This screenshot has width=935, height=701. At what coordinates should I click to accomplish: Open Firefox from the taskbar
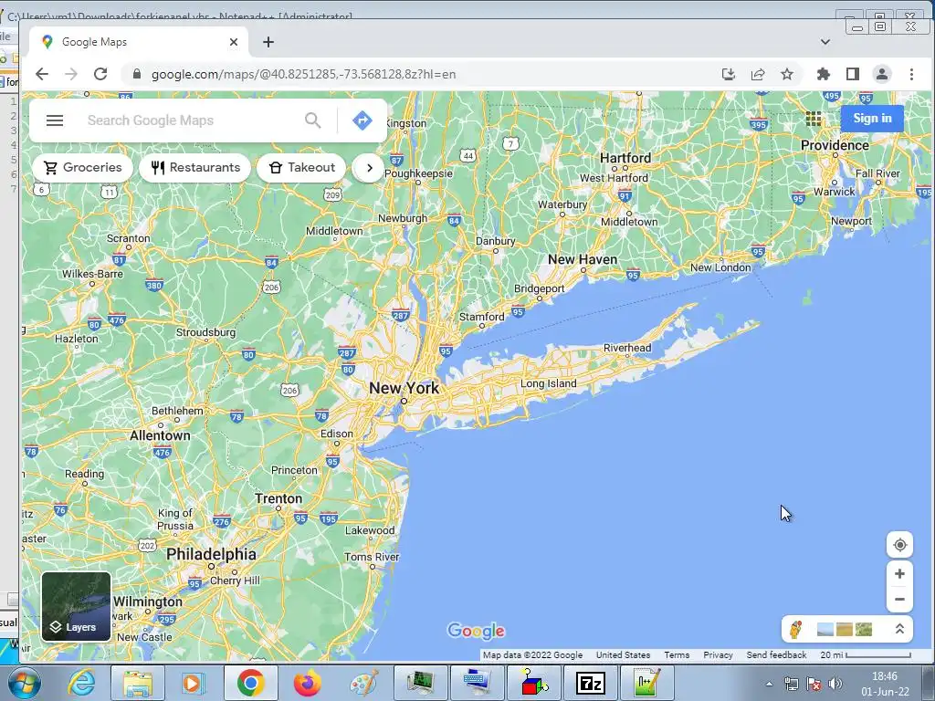(307, 683)
